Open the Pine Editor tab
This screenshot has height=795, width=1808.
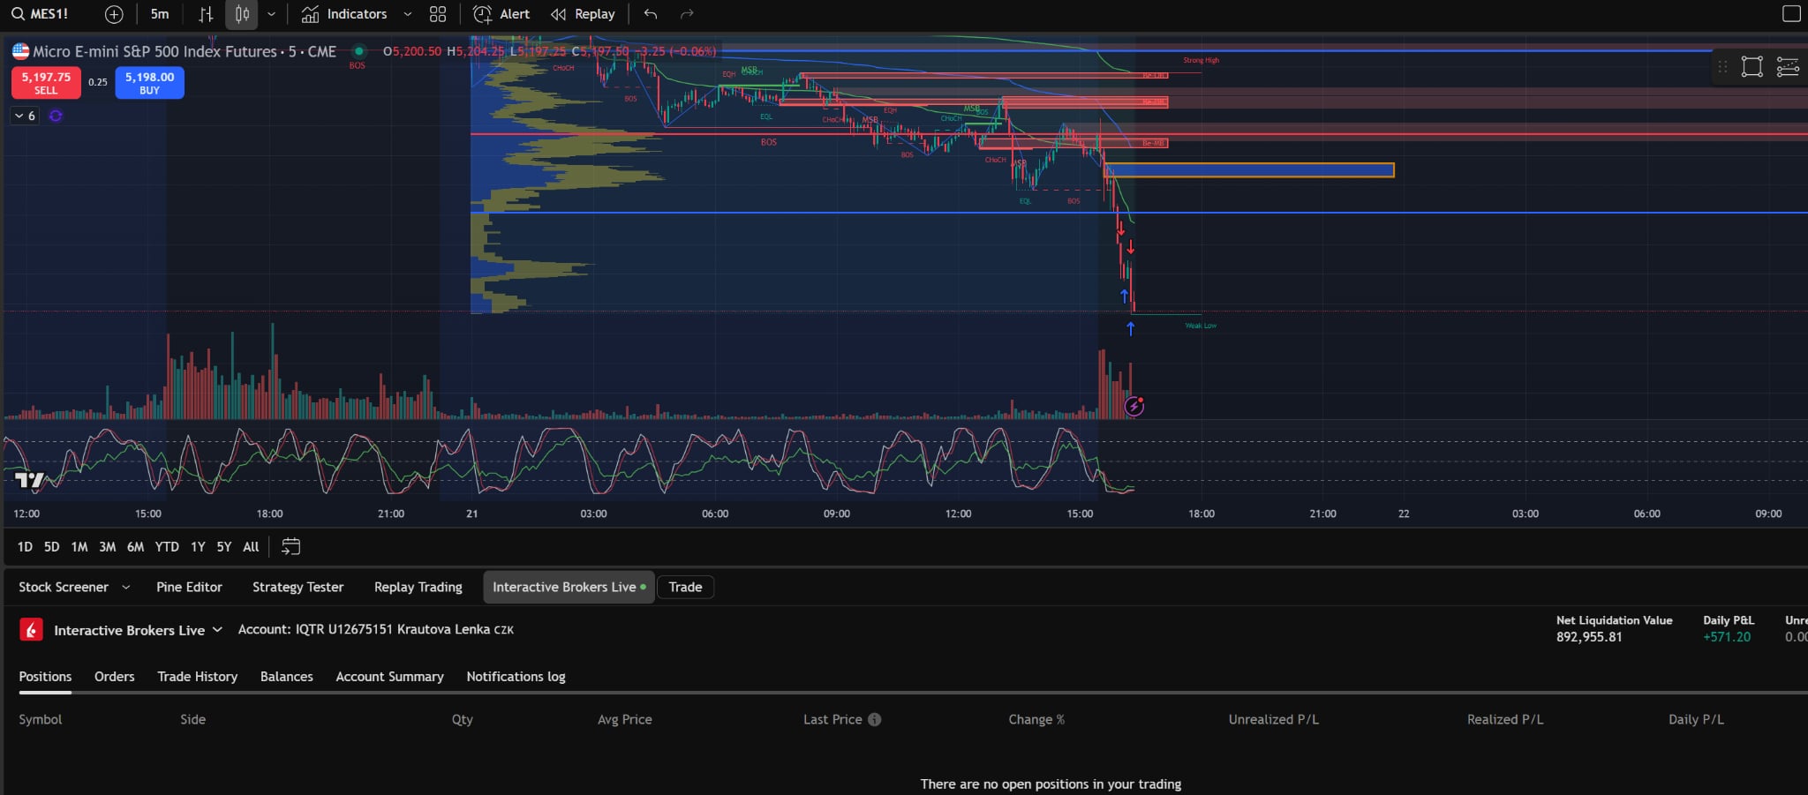189,587
